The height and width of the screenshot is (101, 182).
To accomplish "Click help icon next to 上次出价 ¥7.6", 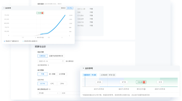I will pyautogui.click(x=114, y=75).
